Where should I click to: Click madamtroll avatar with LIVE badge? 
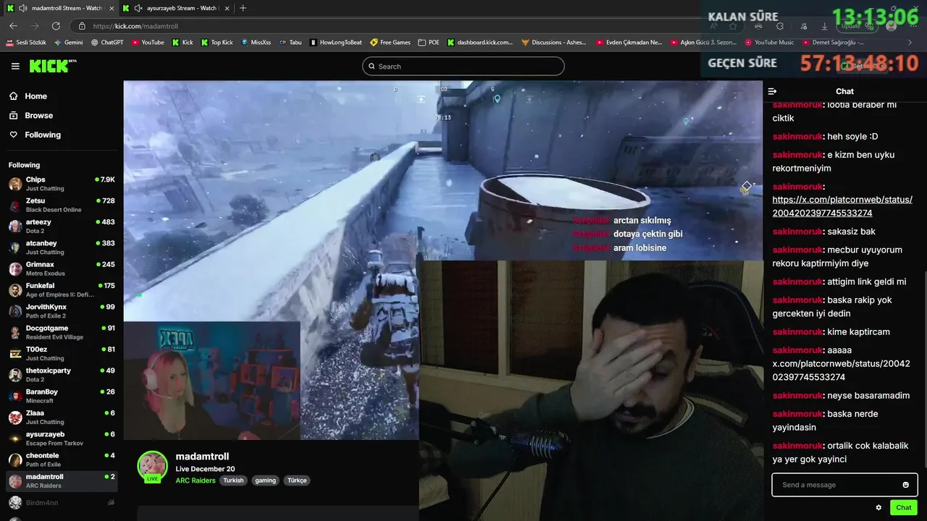click(x=152, y=467)
